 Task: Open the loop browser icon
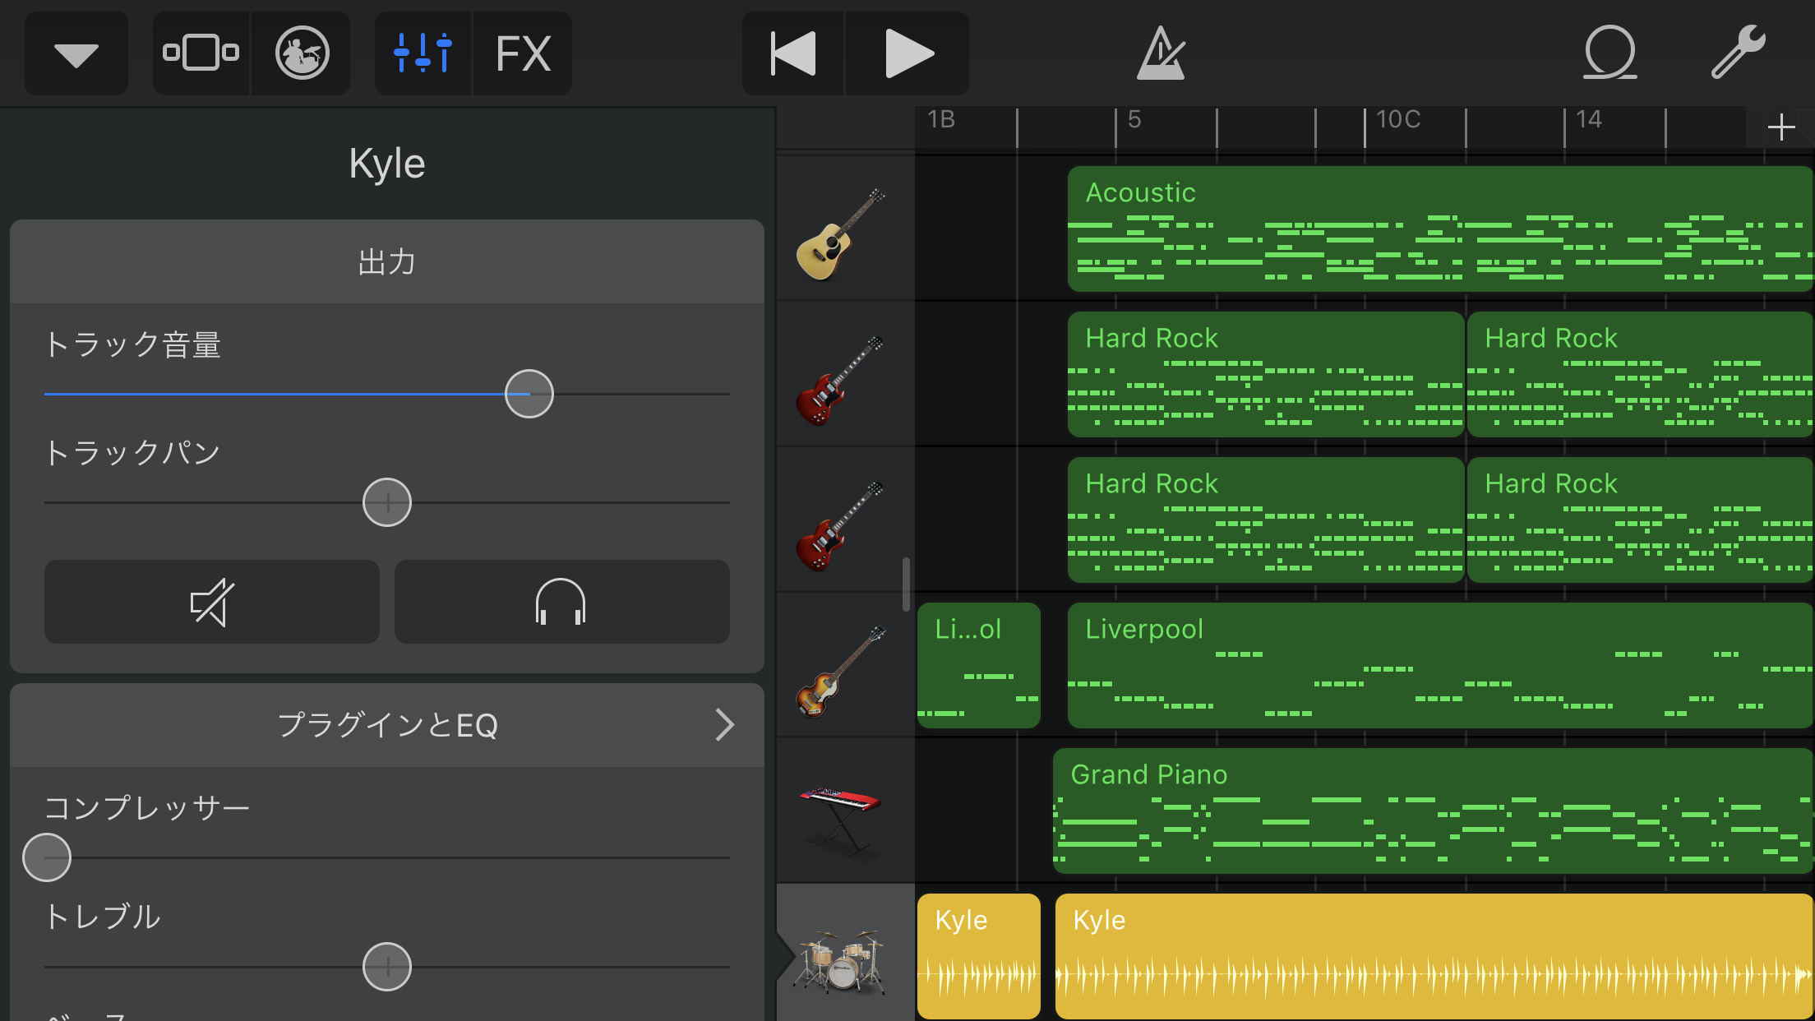tap(1610, 53)
